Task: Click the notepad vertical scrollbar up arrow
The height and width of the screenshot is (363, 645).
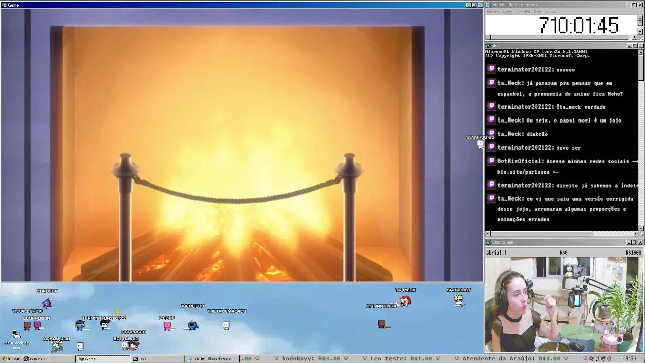Action: (640, 18)
